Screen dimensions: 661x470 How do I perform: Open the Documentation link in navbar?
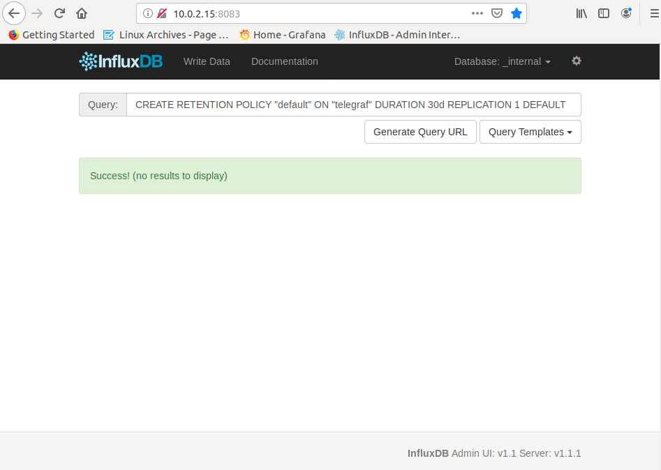[x=285, y=61]
